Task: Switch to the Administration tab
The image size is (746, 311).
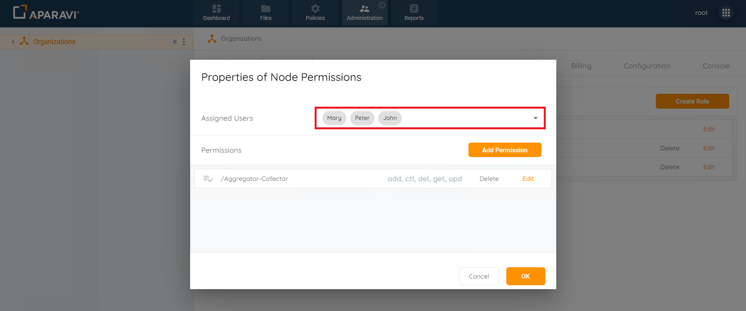Action: tap(365, 13)
